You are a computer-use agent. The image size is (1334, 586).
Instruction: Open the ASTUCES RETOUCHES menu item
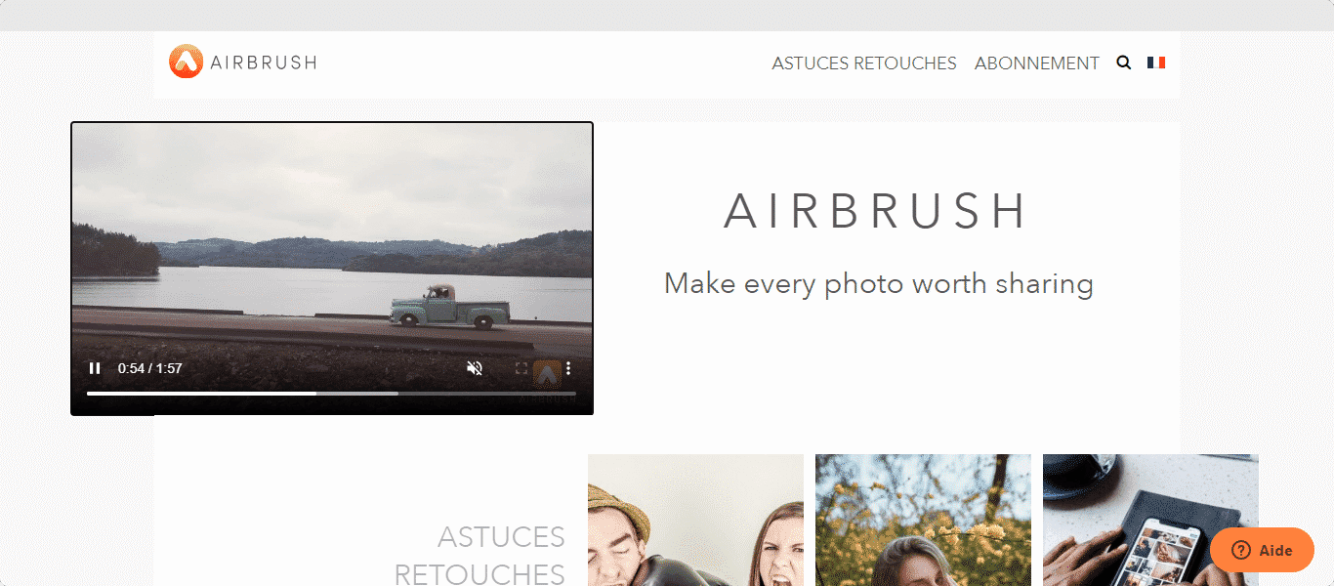[863, 63]
